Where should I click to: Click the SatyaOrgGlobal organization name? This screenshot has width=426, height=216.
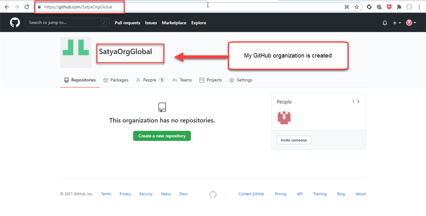pos(125,52)
